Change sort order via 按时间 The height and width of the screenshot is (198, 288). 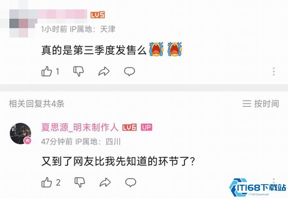[261, 104]
